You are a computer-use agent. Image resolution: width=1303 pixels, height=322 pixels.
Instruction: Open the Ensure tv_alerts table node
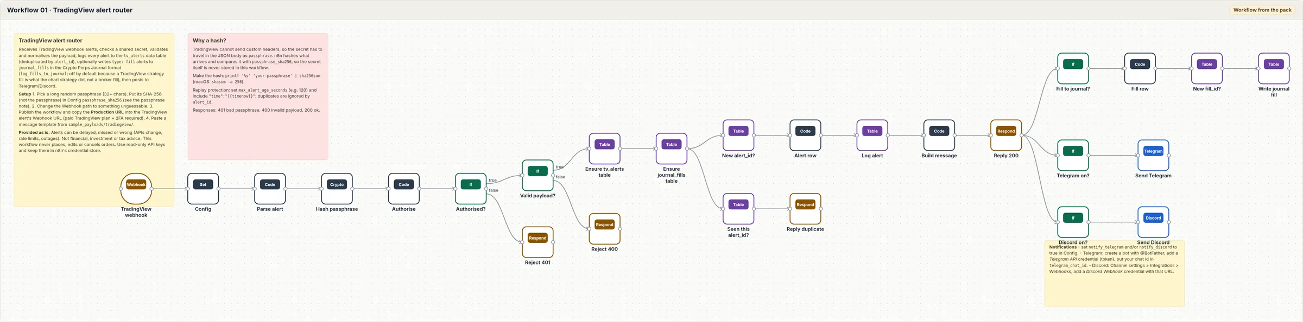click(604, 149)
